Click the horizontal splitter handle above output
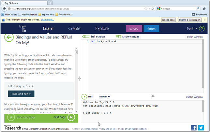 pyautogui.click(x=153, y=96)
